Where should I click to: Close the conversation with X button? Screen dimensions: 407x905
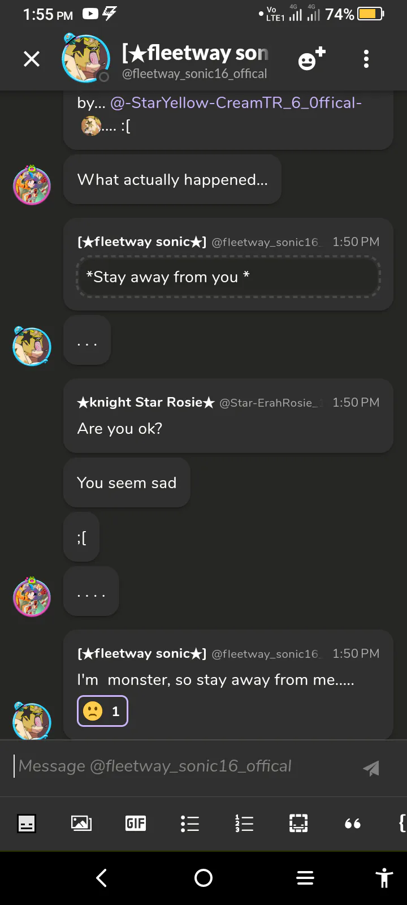(32, 58)
